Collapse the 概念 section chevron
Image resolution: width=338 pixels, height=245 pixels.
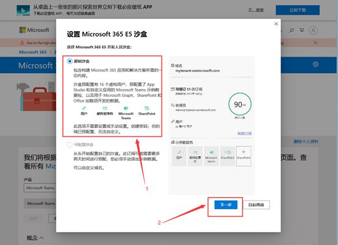[x=41, y=238]
